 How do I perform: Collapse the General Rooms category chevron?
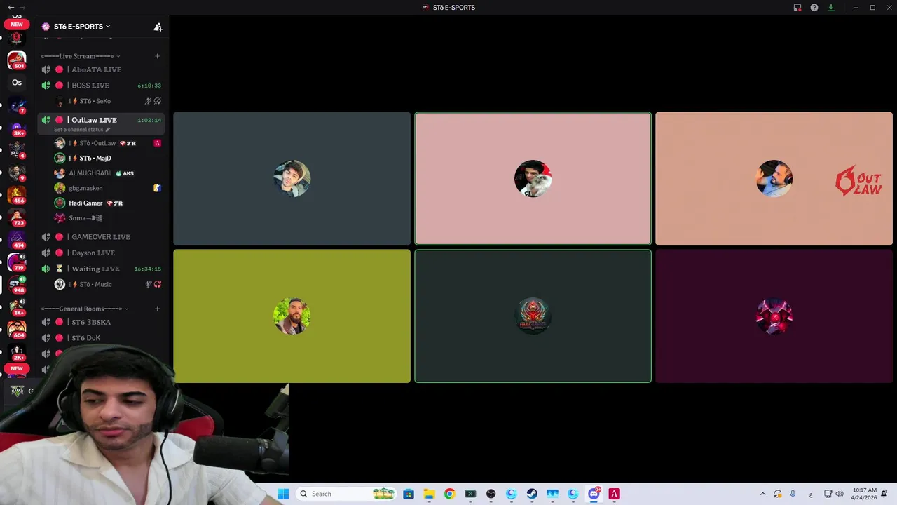127,309
